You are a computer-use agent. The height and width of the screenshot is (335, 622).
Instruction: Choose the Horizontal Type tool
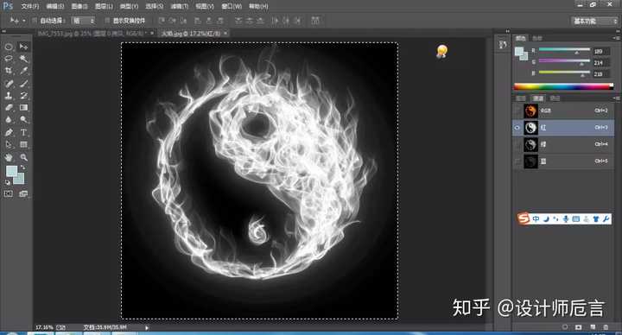24,132
